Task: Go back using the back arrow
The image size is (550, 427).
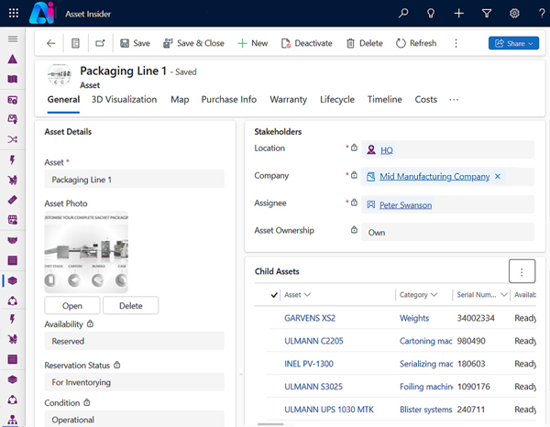Action: click(x=50, y=43)
